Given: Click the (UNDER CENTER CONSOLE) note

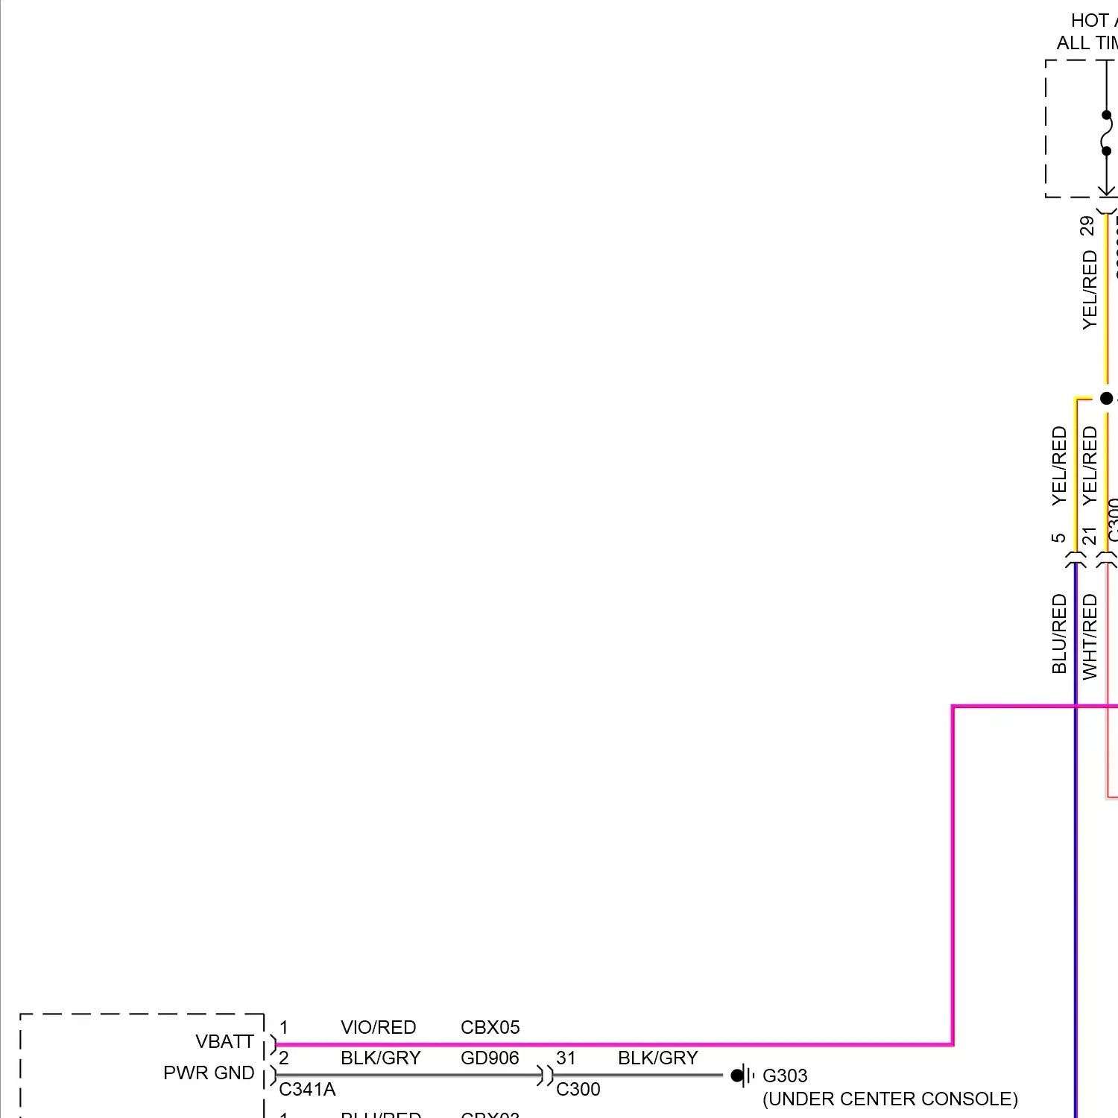Looking at the screenshot, I should 890,1099.
